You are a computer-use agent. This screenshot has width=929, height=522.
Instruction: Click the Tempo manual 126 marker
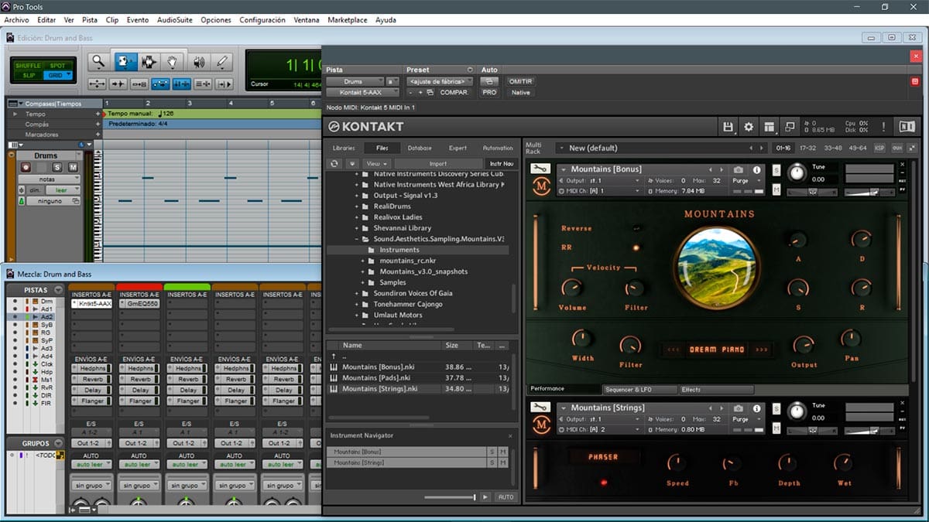coord(140,113)
